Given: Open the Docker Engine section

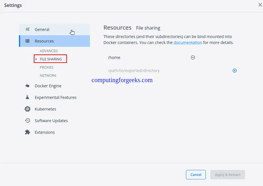Looking at the screenshot, I should click(55, 86).
